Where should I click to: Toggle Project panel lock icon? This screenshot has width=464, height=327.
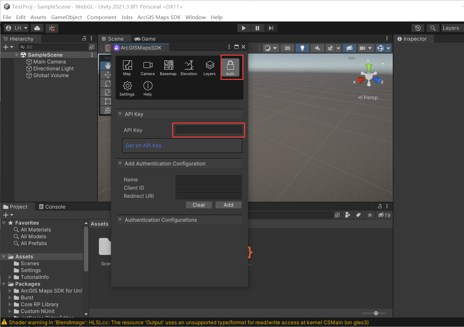coord(380,206)
